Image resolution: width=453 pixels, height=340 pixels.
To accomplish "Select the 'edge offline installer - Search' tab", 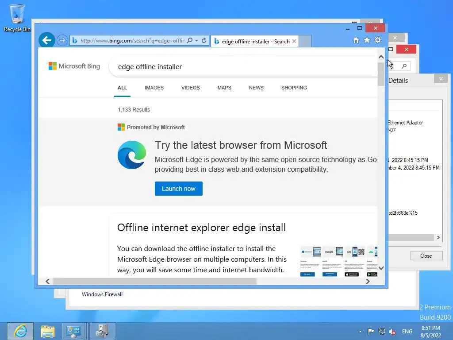I will [255, 41].
